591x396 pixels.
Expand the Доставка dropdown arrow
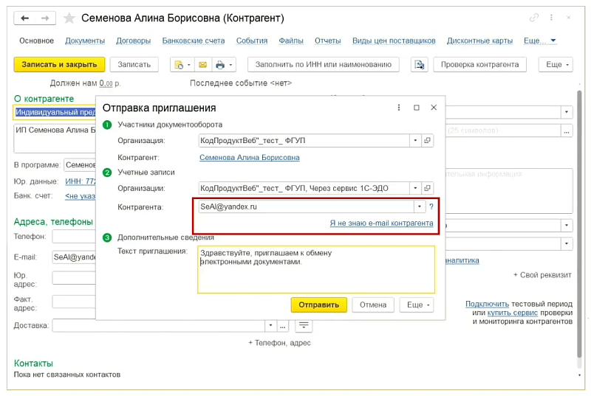(270, 326)
